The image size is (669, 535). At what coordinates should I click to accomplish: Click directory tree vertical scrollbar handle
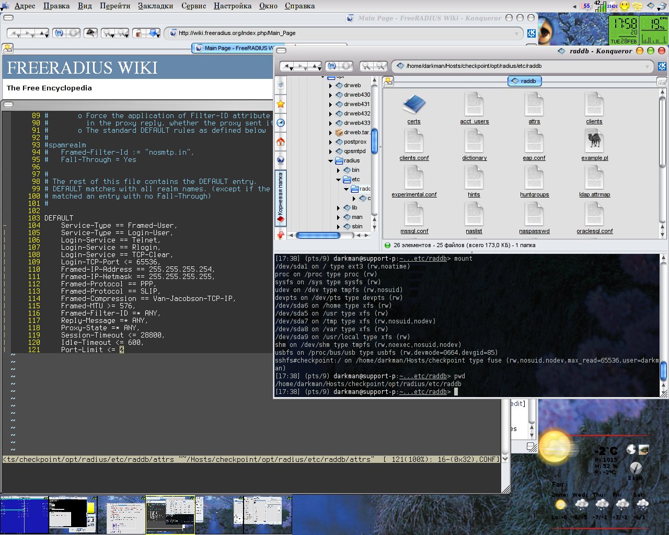[x=374, y=141]
